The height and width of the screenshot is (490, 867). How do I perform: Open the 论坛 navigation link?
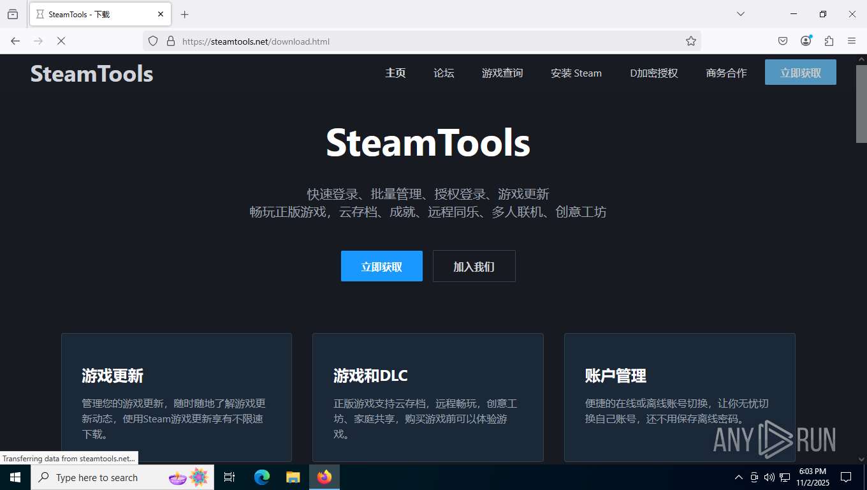coord(444,73)
